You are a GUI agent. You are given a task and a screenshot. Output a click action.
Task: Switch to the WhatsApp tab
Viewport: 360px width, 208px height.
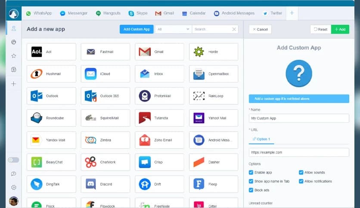coord(39,13)
